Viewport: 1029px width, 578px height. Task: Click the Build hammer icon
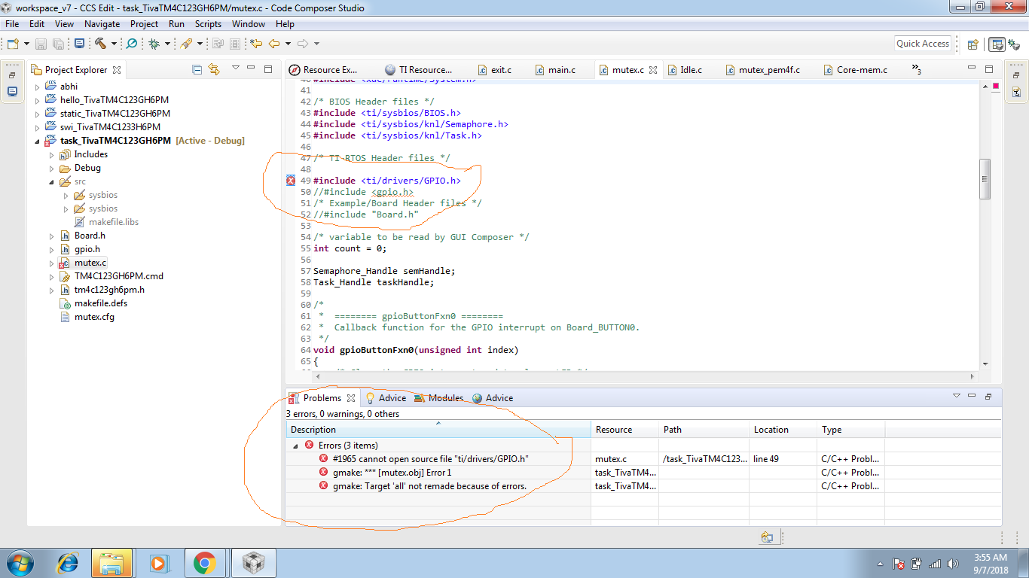tap(100, 44)
